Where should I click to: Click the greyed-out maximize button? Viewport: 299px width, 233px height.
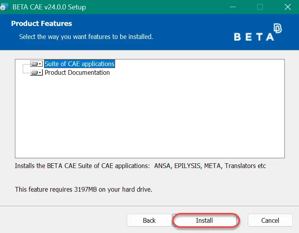(x=260, y=7)
